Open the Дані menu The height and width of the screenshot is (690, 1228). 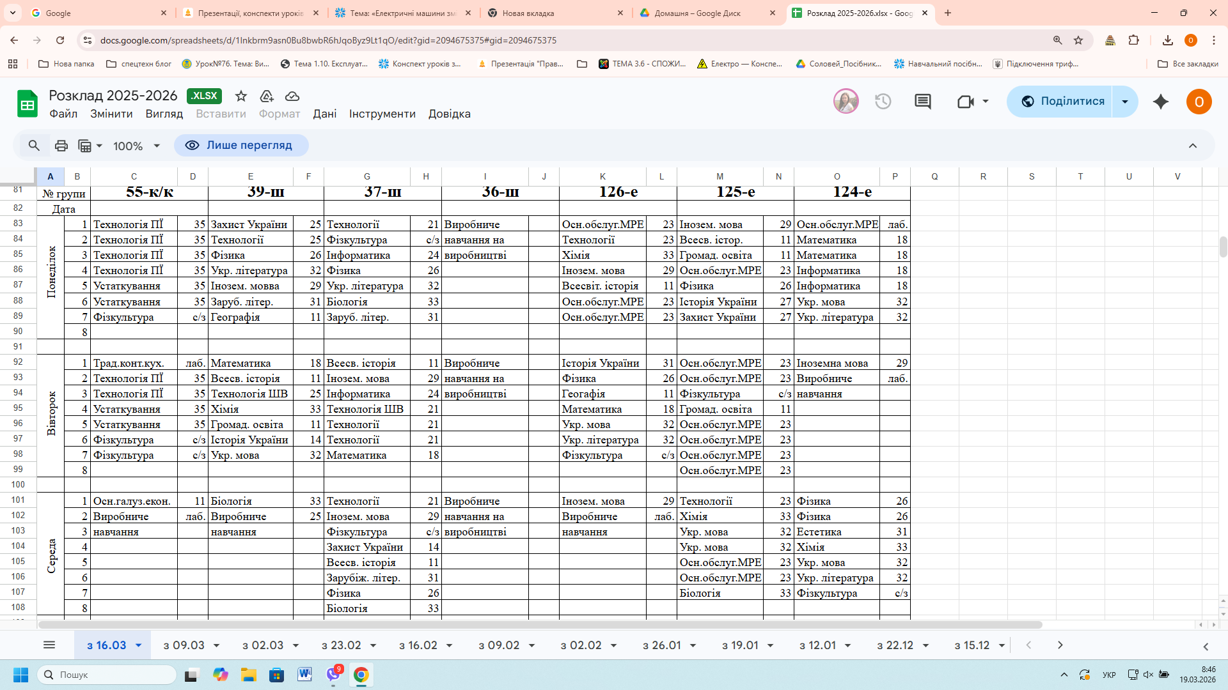324,114
